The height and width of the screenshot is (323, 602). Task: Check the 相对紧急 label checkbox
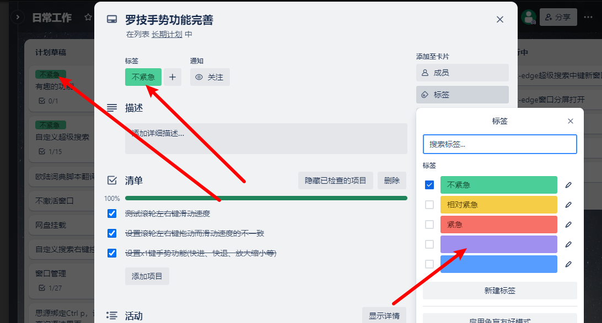429,205
